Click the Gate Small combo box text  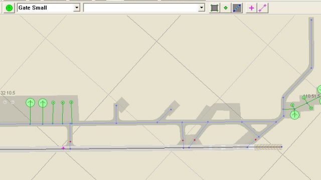coord(33,8)
